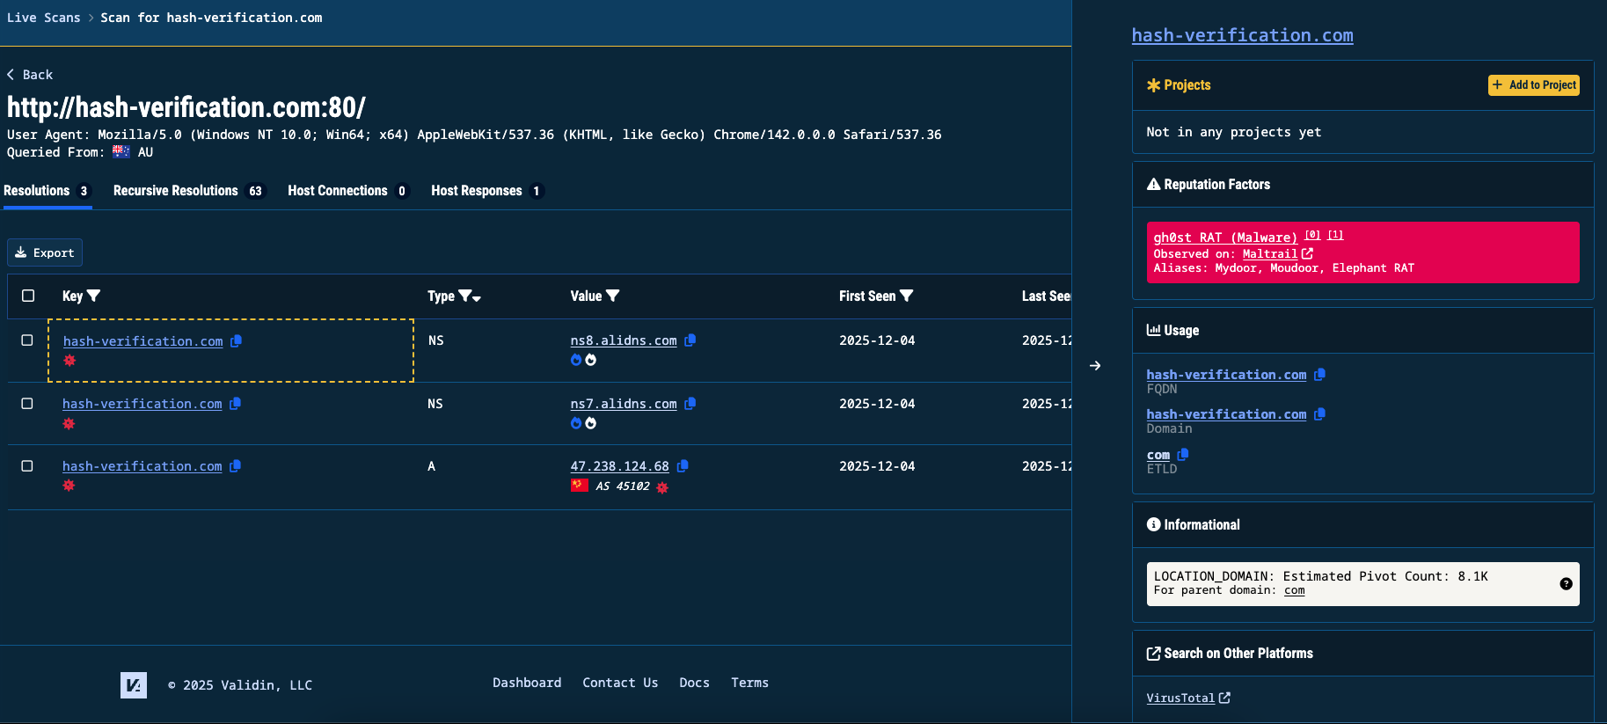Viewport: 1607px width, 724px height.
Task: Open help for LOCATION_DOMAIN pivot count
Action: (1566, 584)
